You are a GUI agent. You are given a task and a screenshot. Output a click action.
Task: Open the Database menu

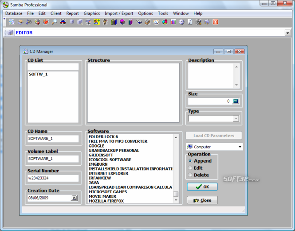[14, 13]
